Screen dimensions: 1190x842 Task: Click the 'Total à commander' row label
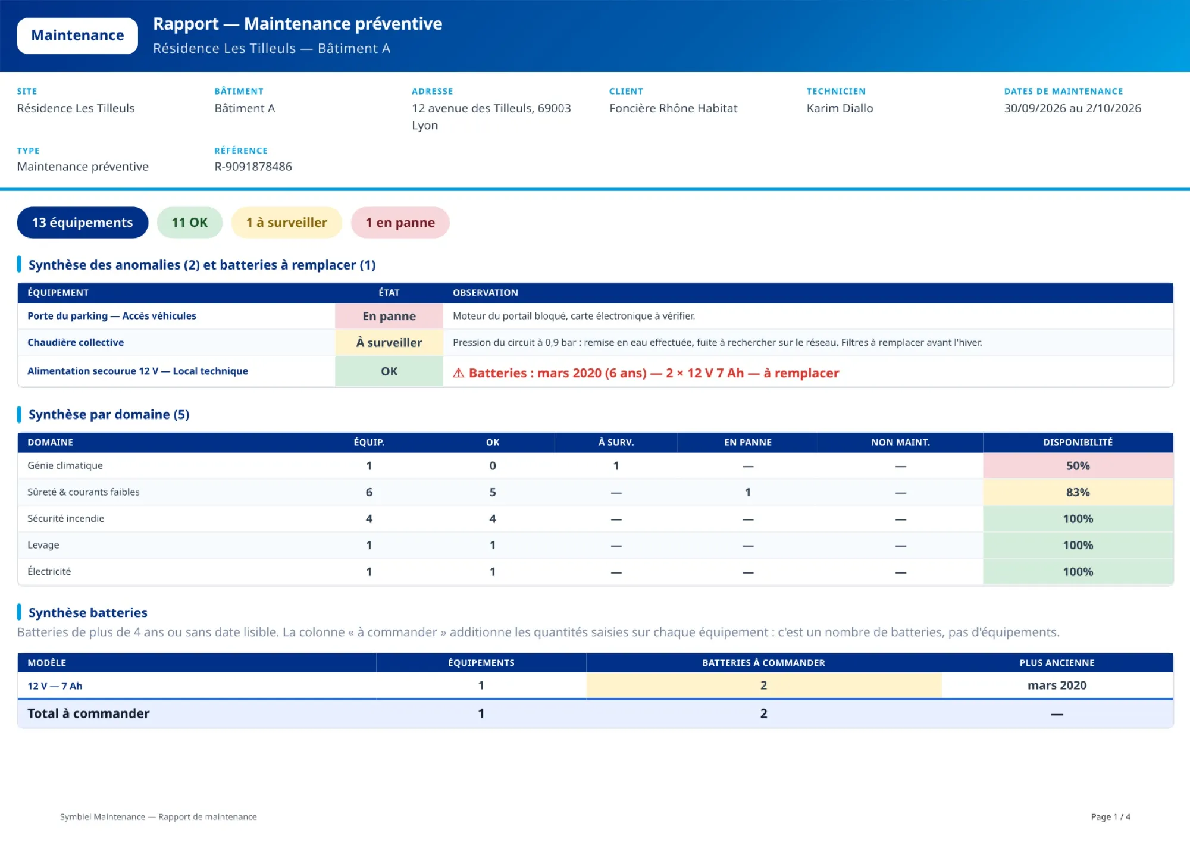pos(89,713)
